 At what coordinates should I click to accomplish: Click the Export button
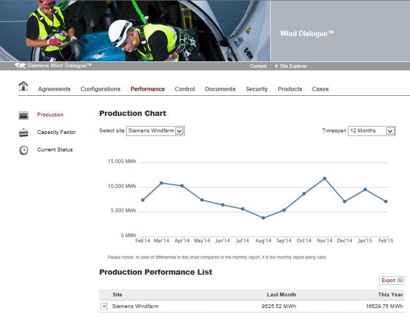point(391,280)
